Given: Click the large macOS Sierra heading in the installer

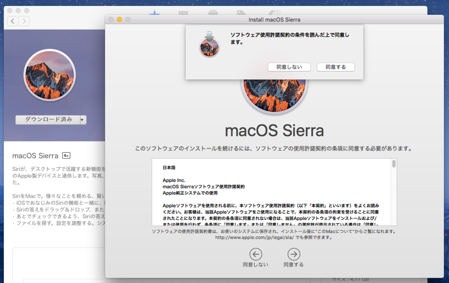Looking at the screenshot, I should 274,131.
